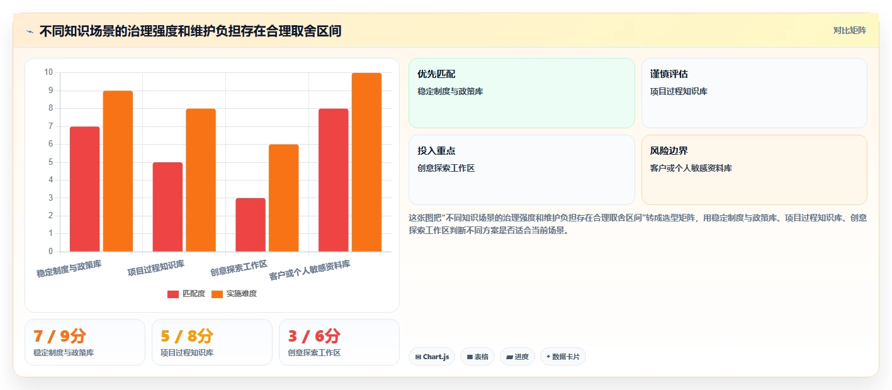Open the 投入重点 matrix card
The height and width of the screenshot is (390, 892).
pyautogui.click(x=522, y=170)
